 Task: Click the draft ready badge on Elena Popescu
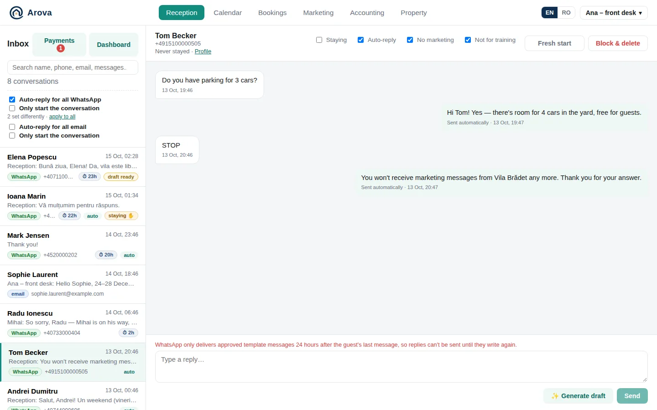tap(121, 177)
